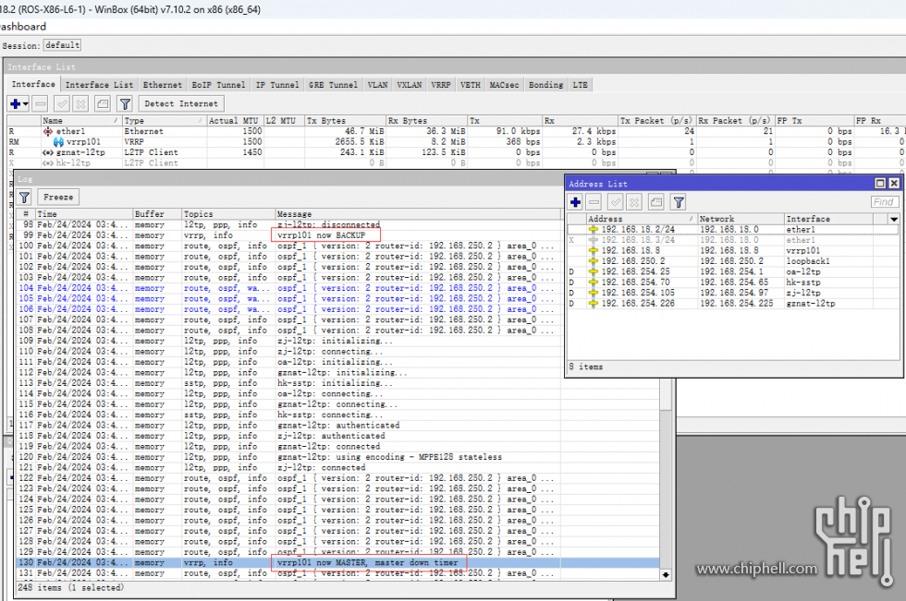Click Detect Internet button
The width and height of the screenshot is (906, 601).
[181, 103]
